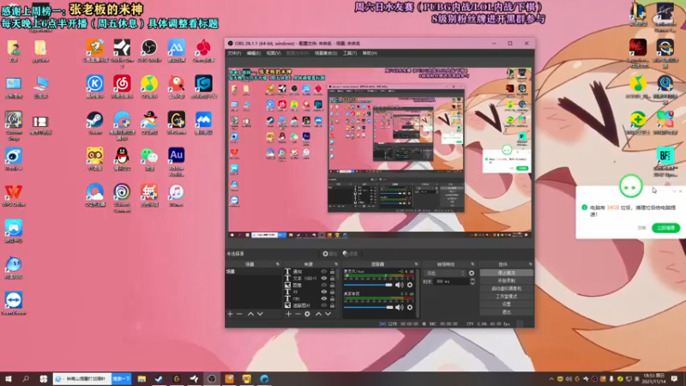This screenshot has height=386, width=686.
Task: Mute the 麦克风/Aux channel speaker
Action: (x=399, y=285)
